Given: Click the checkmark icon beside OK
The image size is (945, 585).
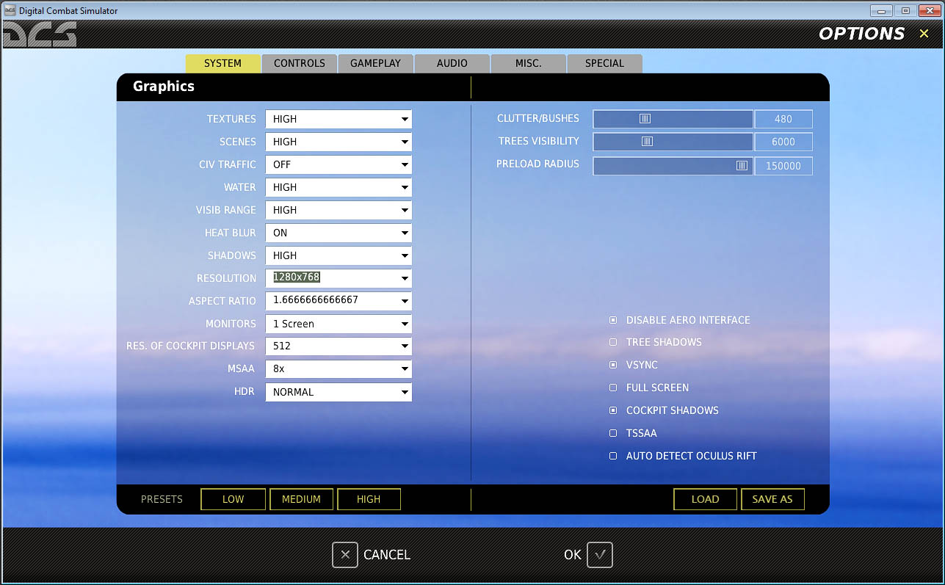Looking at the screenshot, I should tap(600, 555).
